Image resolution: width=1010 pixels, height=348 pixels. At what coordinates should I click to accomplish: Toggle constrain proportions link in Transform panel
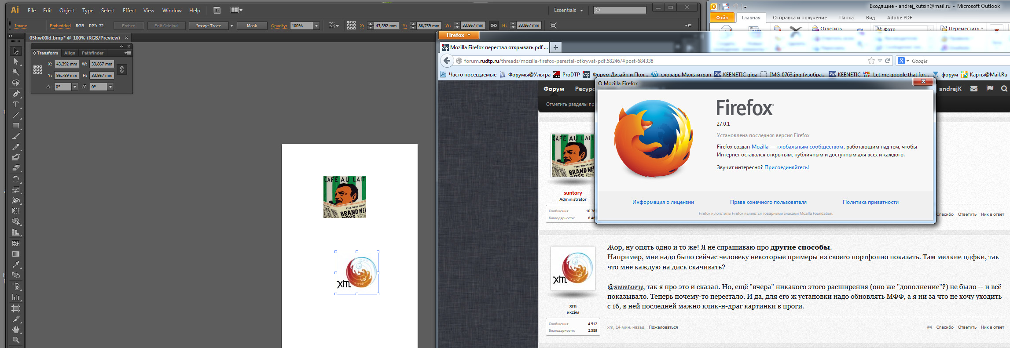[122, 69]
